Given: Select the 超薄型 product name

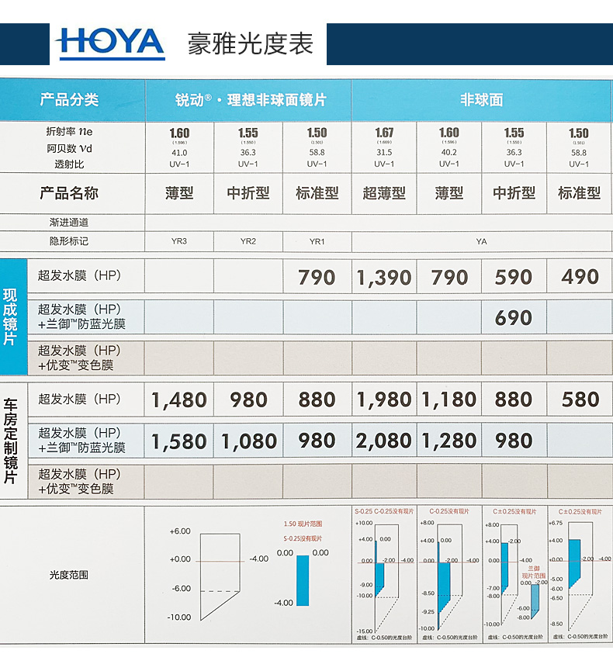Looking at the screenshot, I should (x=384, y=193).
